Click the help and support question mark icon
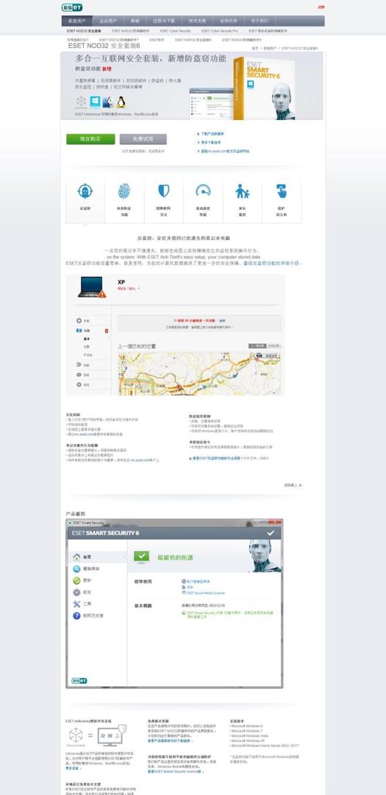The height and width of the screenshot is (795, 386). 76,615
